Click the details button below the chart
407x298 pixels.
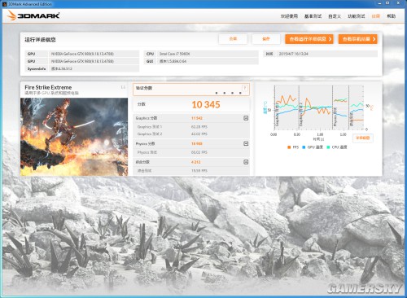coord(363,138)
